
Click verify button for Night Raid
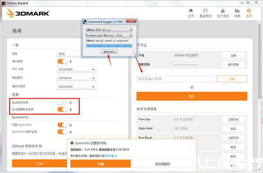click(233, 129)
